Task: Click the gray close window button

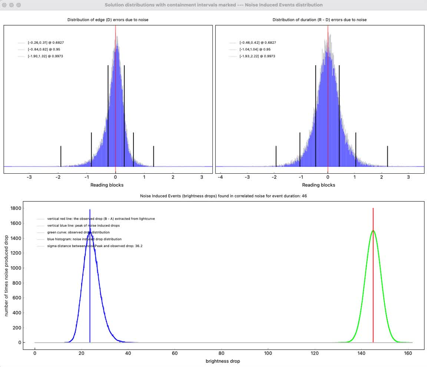Action: coord(5,5)
